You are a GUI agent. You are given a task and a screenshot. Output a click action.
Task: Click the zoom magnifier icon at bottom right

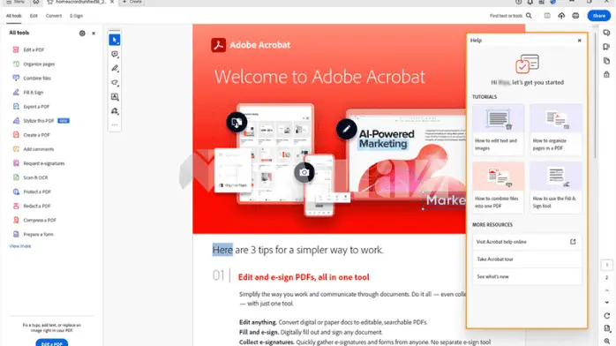[x=607, y=342]
